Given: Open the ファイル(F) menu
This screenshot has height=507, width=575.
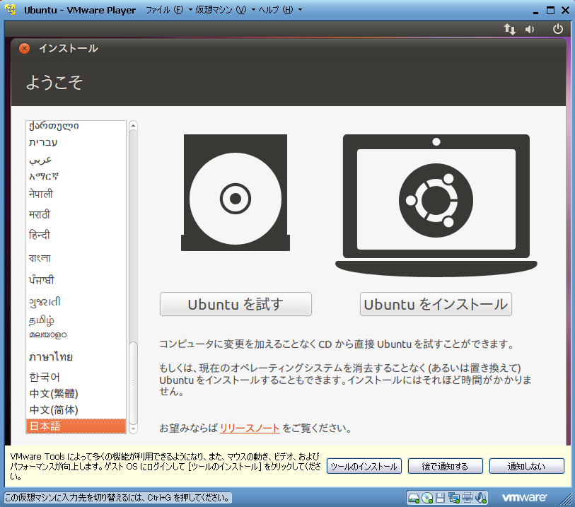Looking at the screenshot, I should pyautogui.click(x=169, y=10).
